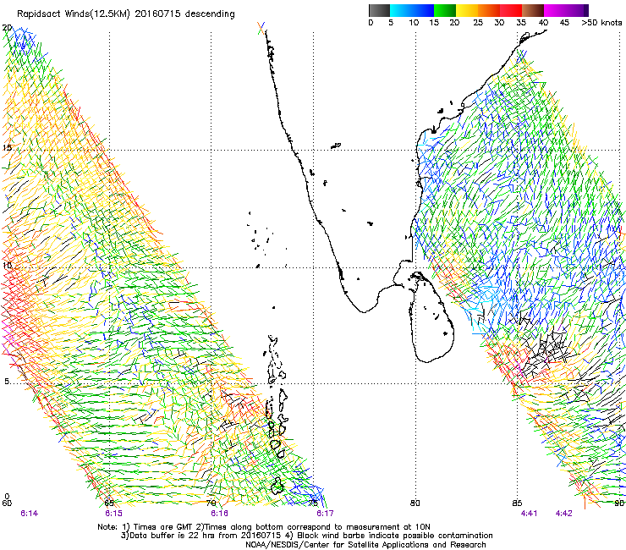Click the "5" latitude label on the left axis

coord(7,382)
